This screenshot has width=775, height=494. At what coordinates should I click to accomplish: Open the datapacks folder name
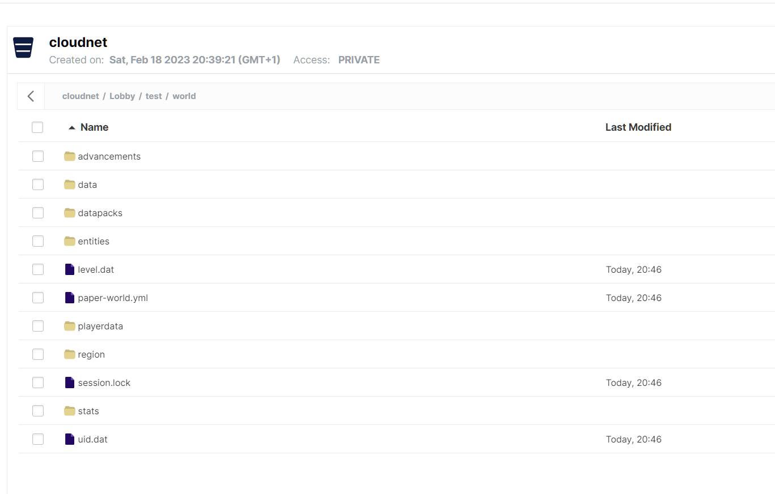[100, 213]
